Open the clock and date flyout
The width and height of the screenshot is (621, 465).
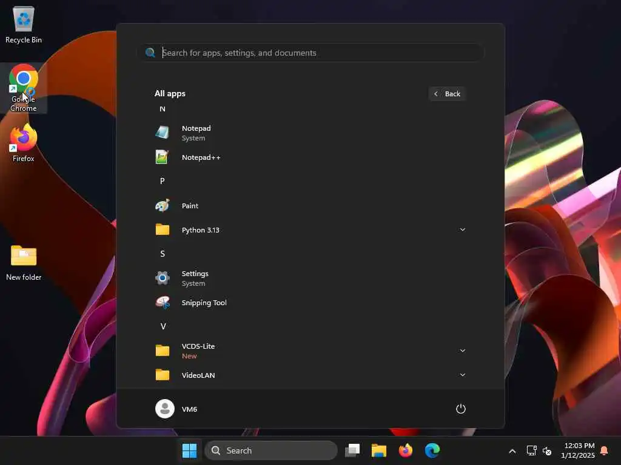[x=578, y=450]
